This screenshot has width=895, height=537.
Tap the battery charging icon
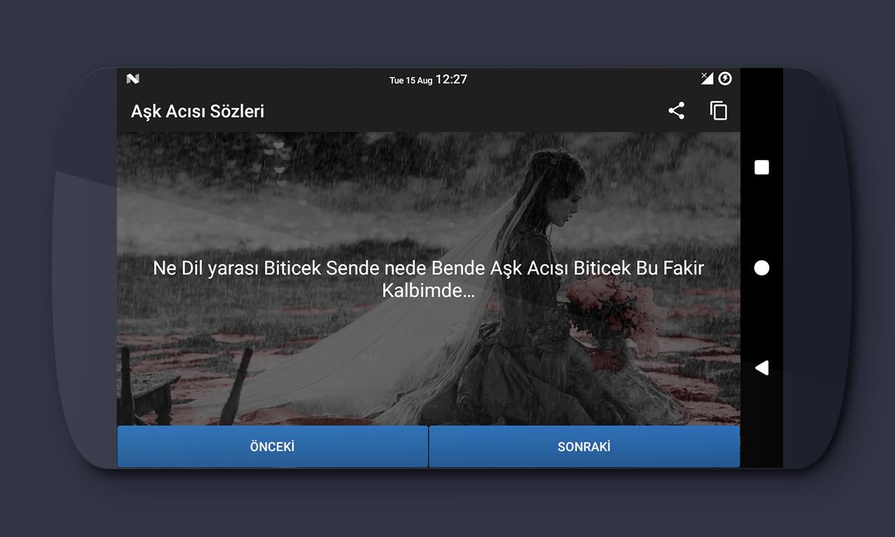tap(725, 78)
